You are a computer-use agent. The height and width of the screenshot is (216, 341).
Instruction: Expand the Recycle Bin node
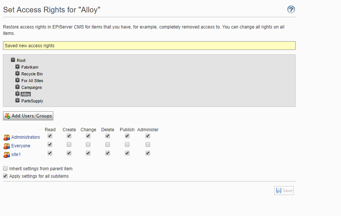click(17, 73)
